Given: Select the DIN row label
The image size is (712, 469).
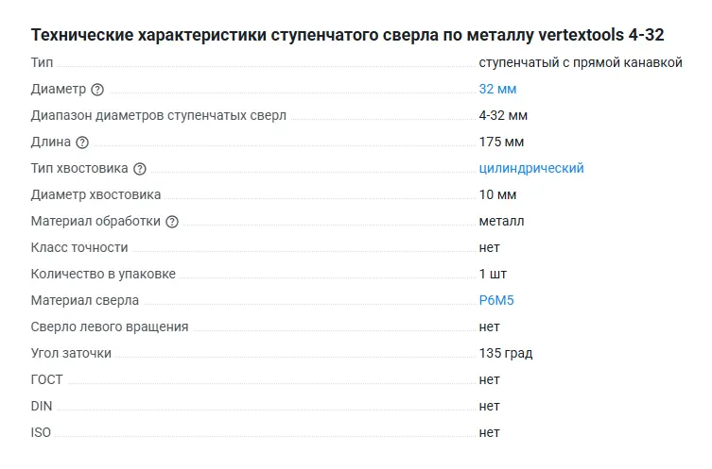Looking at the screenshot, I should coord(42,406).
